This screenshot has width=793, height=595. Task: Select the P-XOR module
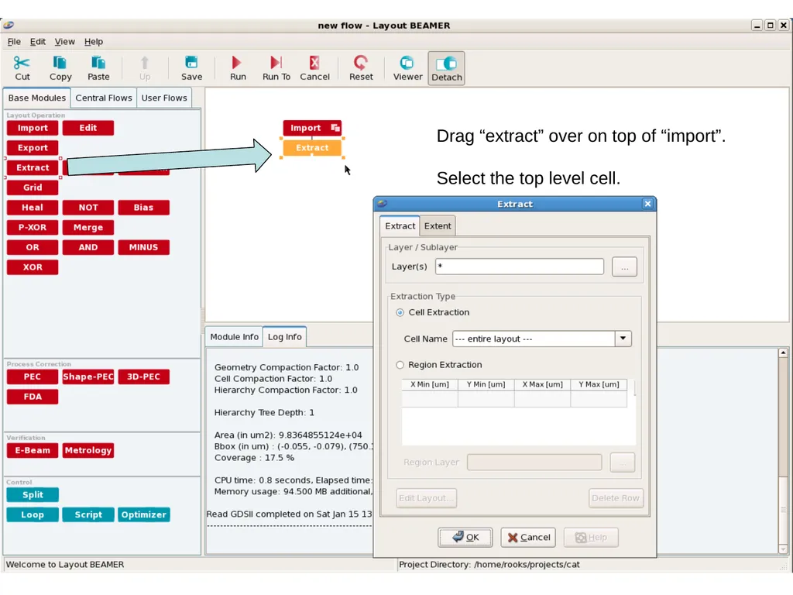(x=33, y=228)
